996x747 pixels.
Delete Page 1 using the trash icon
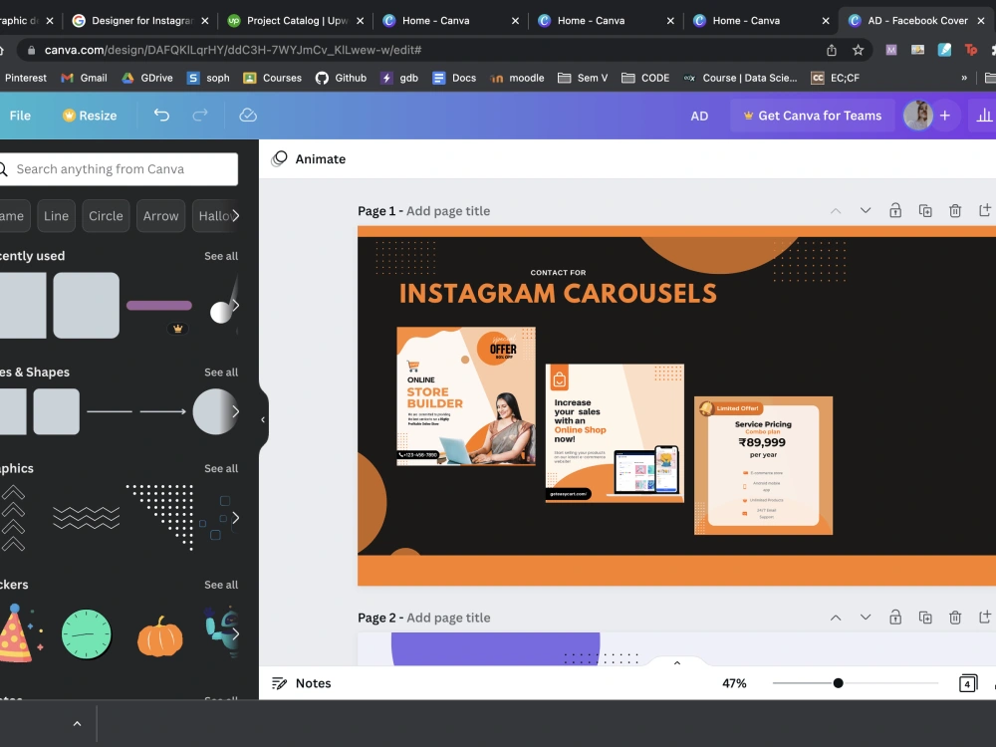(x=955, y=210)
